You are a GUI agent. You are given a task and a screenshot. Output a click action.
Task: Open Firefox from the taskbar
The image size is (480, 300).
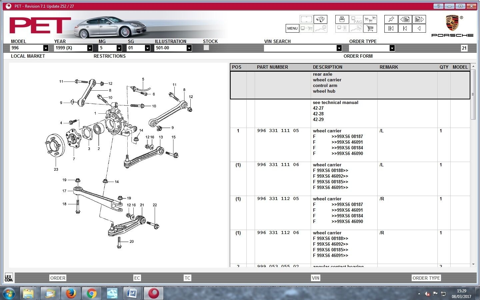pyautogui.click(x=71, y=293)
